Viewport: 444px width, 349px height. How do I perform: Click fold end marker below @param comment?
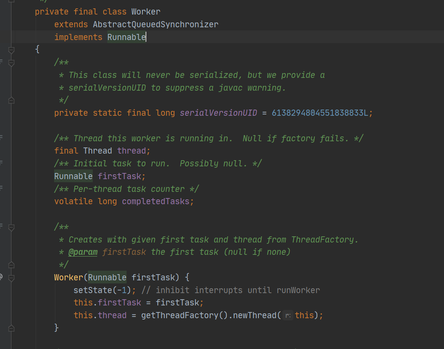click(x=11, y=265)
